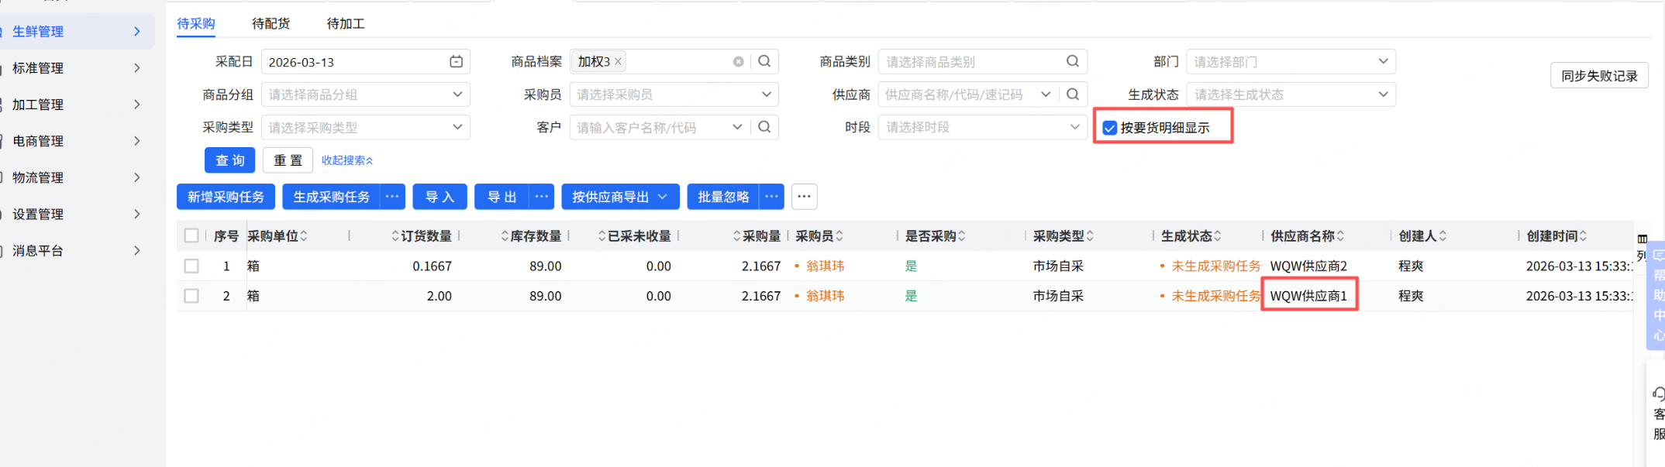The image size is (1665, 467).
Task: Sort by 已采未收量 column arrows
Action: tap(602, 236)
